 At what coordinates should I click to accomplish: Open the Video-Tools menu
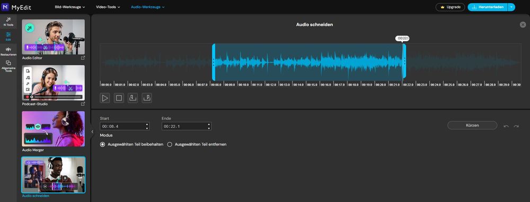point(108,7)
